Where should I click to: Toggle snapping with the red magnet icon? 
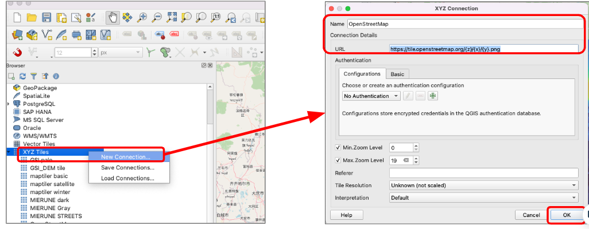point(17,52)
